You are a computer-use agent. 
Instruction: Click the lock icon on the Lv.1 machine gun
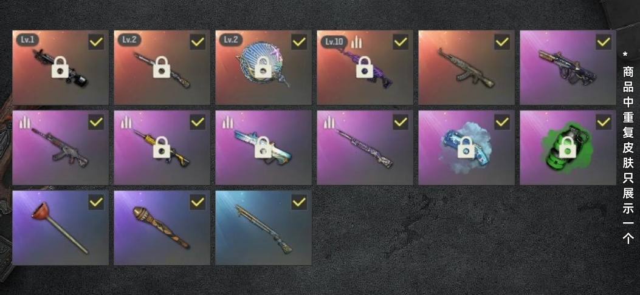click(60, 67)
